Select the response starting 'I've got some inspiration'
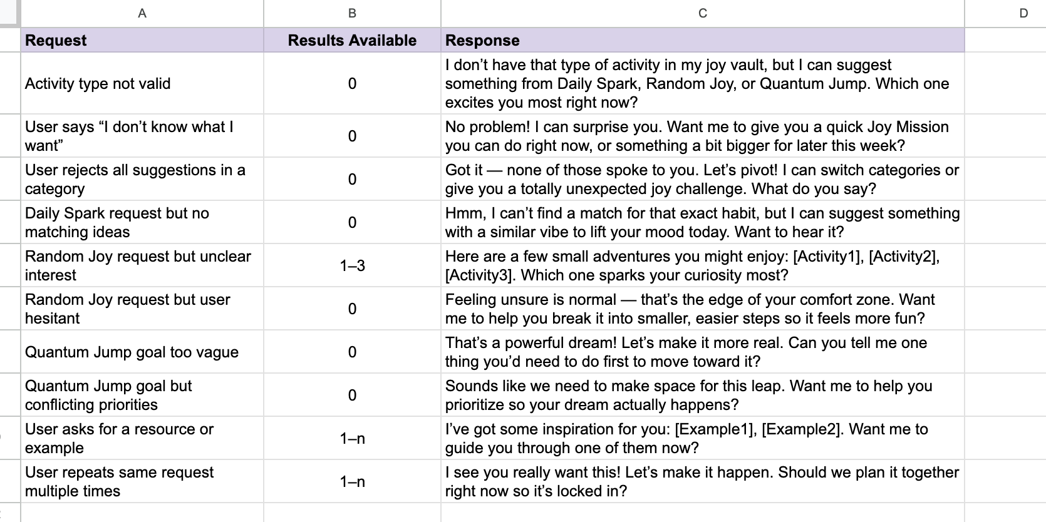 pyautogui.click(x=702, y=438)
